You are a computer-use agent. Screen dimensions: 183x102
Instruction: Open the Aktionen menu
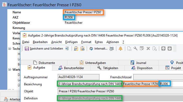click(113, 42)
